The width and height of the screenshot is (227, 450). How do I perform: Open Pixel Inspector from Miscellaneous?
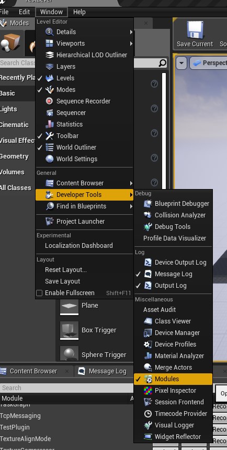click(x=173, y=390)
